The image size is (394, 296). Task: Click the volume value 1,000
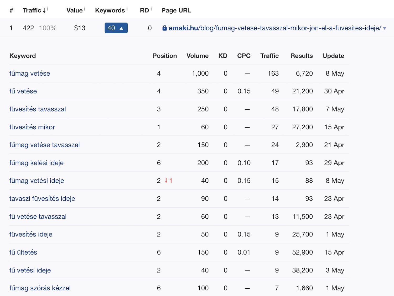click(200, 73)
